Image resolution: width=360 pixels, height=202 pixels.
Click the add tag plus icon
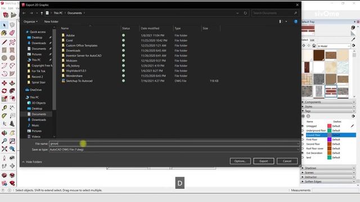[x=303, y=116]
